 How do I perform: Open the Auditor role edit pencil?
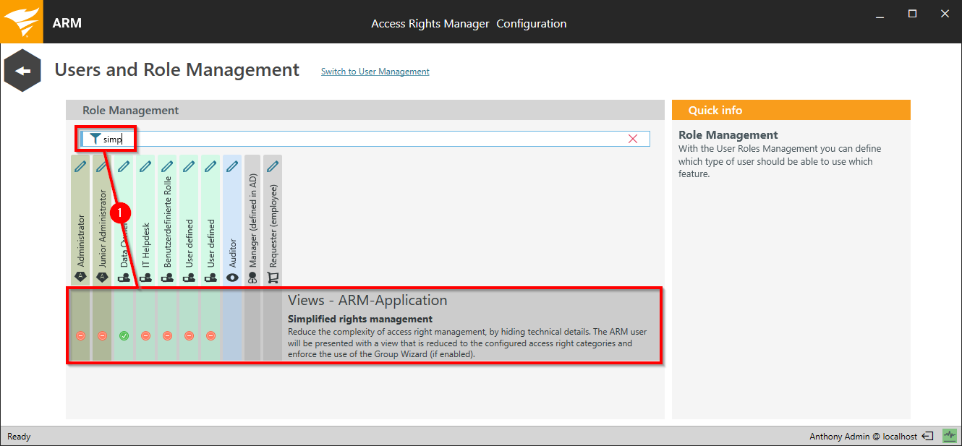pyautogui.click(x=232, y=166)
